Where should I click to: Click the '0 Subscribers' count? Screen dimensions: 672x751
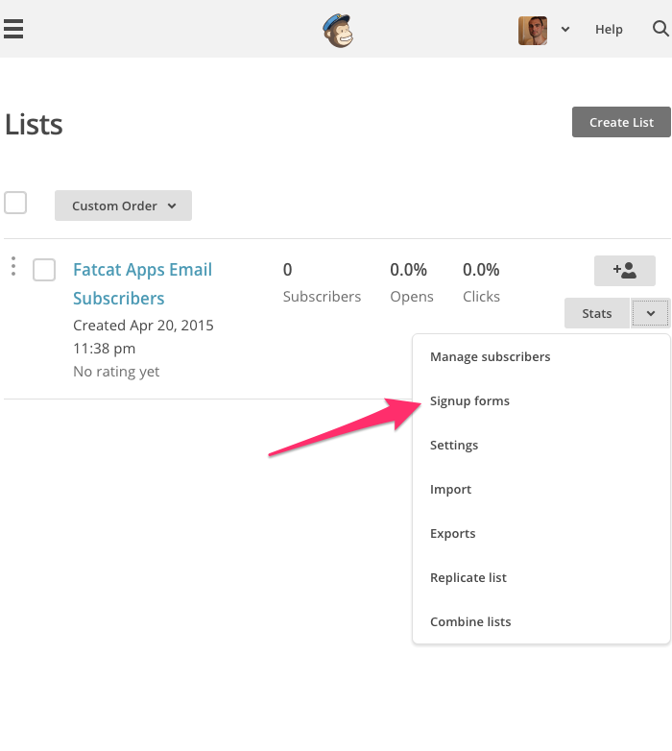click(x=322, y=282)
